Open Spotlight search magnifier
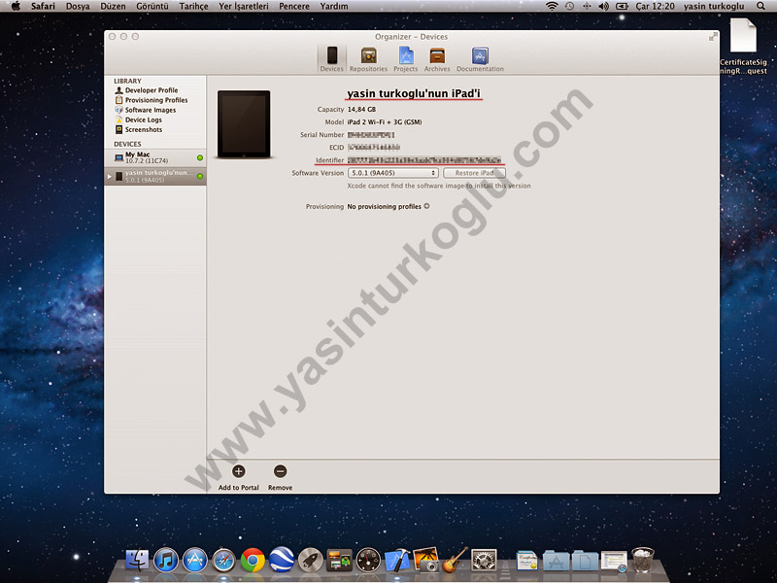Image resolution: width=777 pixels, height=583 pixels. tap(760, 6)
